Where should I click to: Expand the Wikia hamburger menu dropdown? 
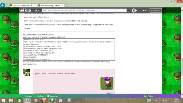pyautogui.click(x=37, y=11)
